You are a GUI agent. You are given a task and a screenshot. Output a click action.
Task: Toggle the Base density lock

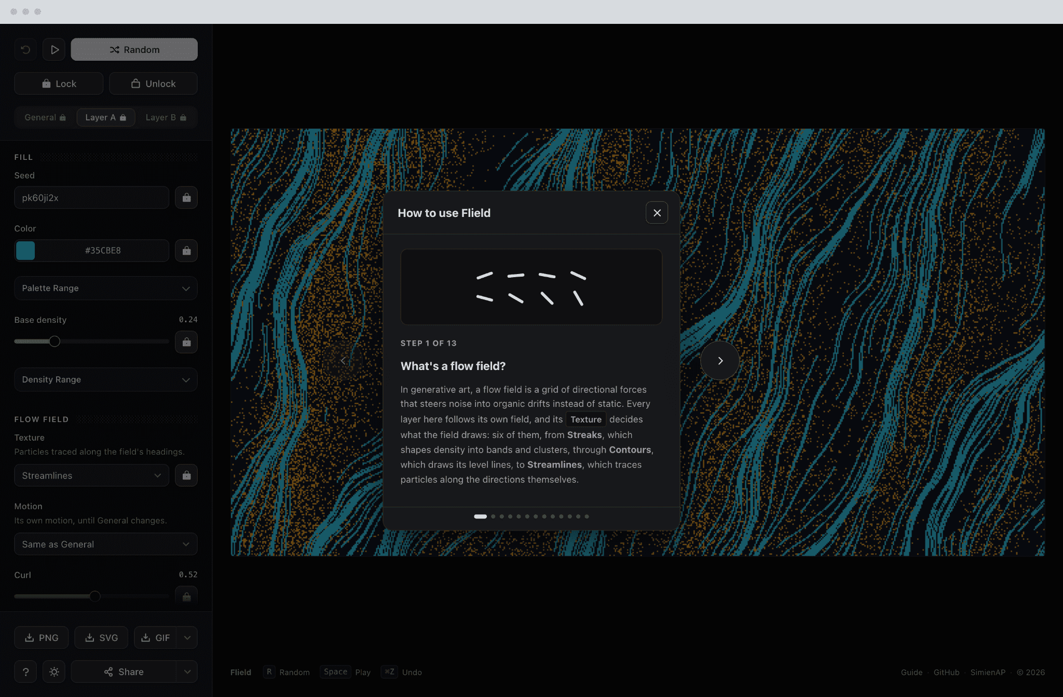point(186,342)
